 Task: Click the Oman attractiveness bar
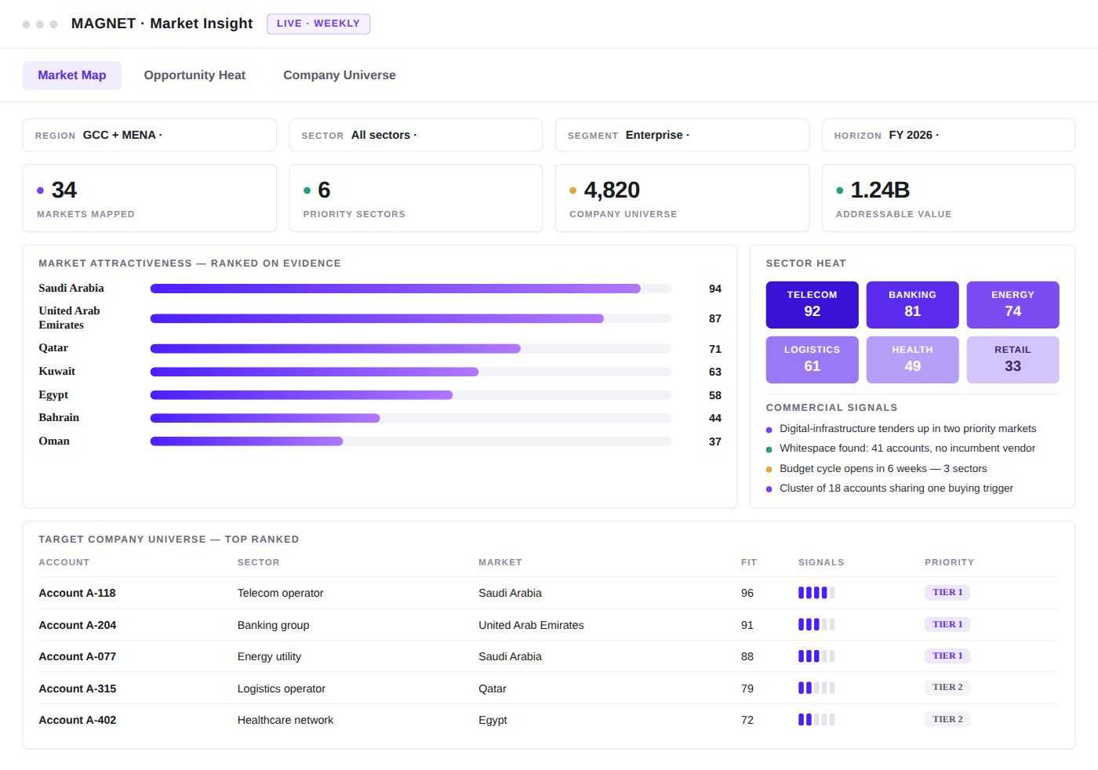(411, 441)
